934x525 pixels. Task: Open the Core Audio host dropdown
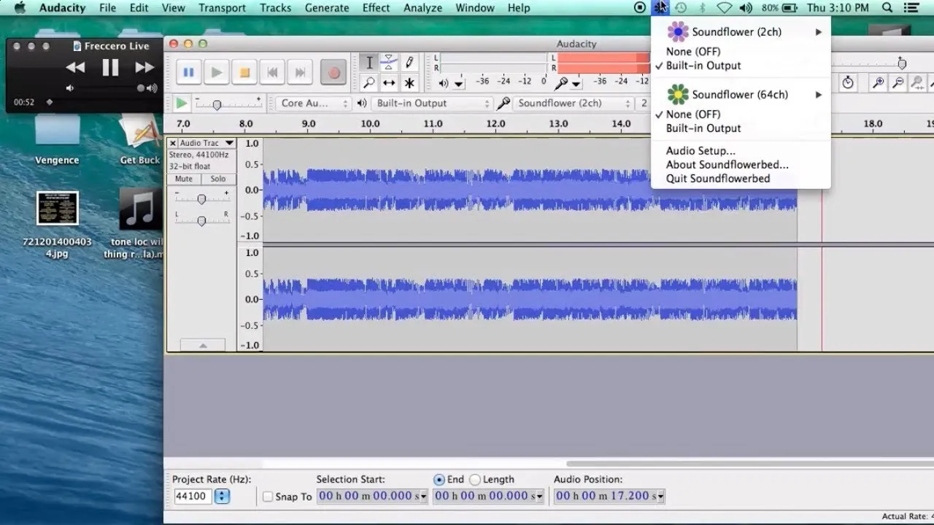click(314, 104)
